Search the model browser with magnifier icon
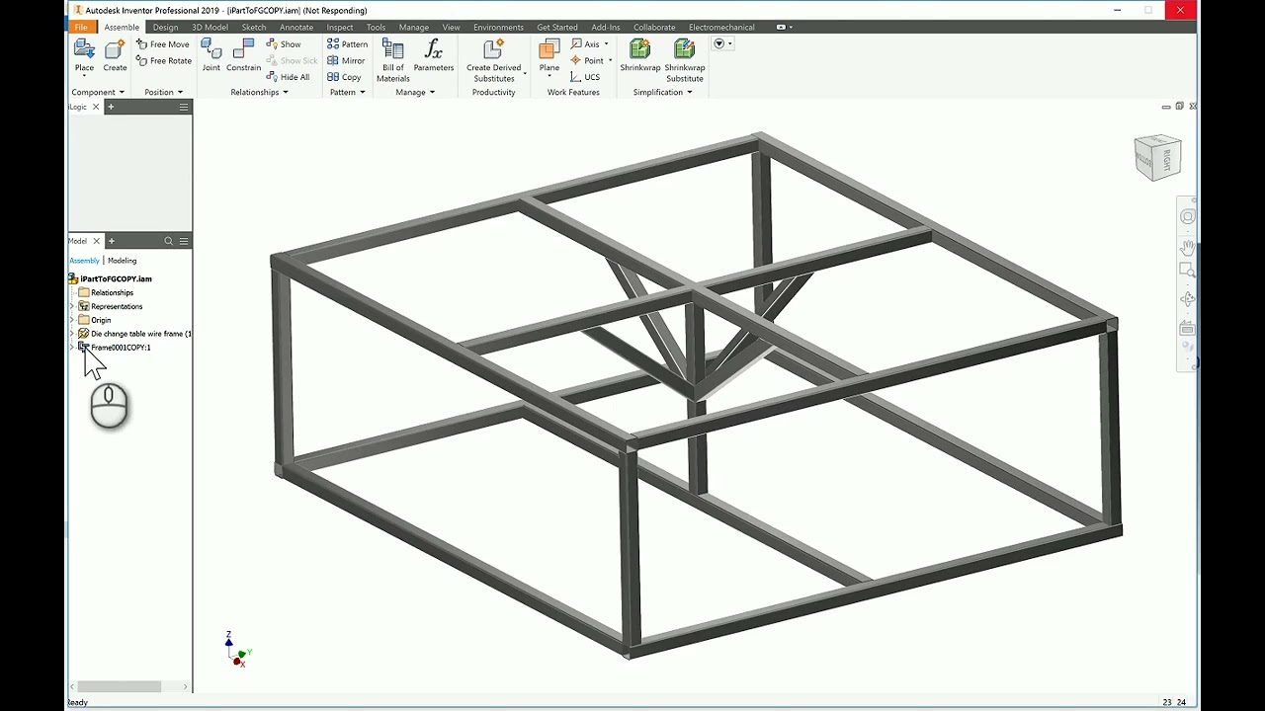 (168, 241)
